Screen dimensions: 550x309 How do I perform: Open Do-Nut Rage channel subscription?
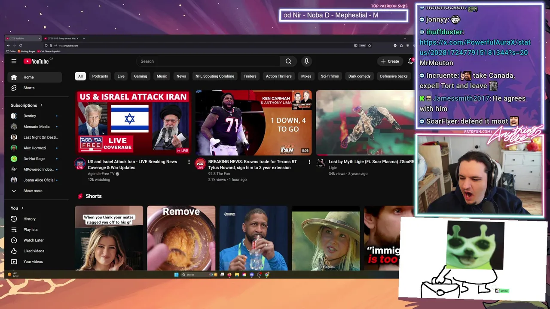(35, 159)
